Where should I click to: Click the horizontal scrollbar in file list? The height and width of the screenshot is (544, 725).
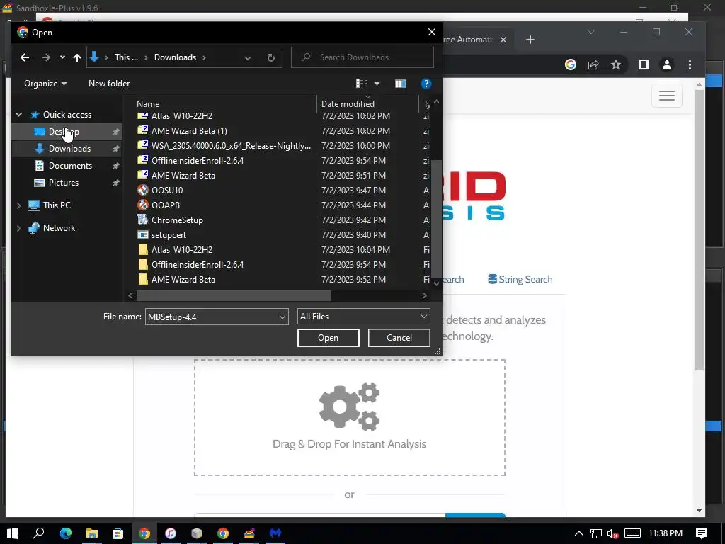(x=234, y=295)
